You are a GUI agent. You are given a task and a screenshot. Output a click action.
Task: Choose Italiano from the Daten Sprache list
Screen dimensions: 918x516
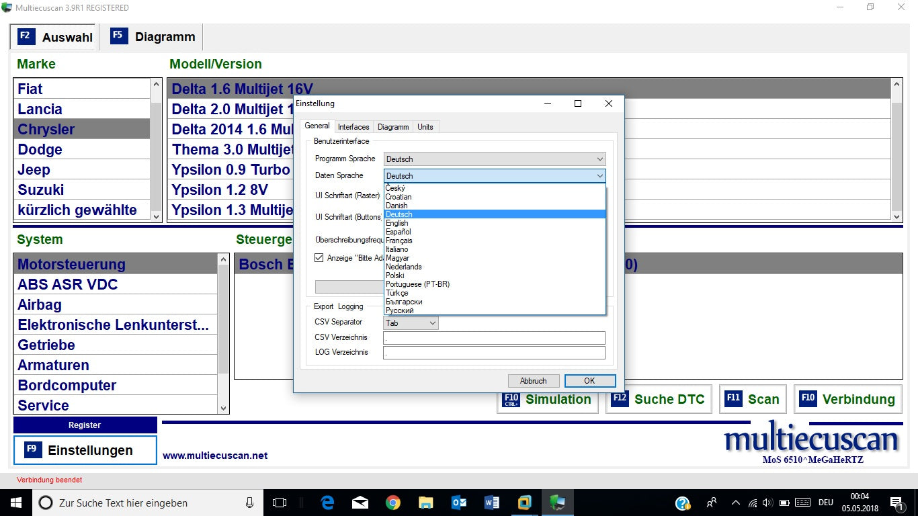click(x=397, y=249)
